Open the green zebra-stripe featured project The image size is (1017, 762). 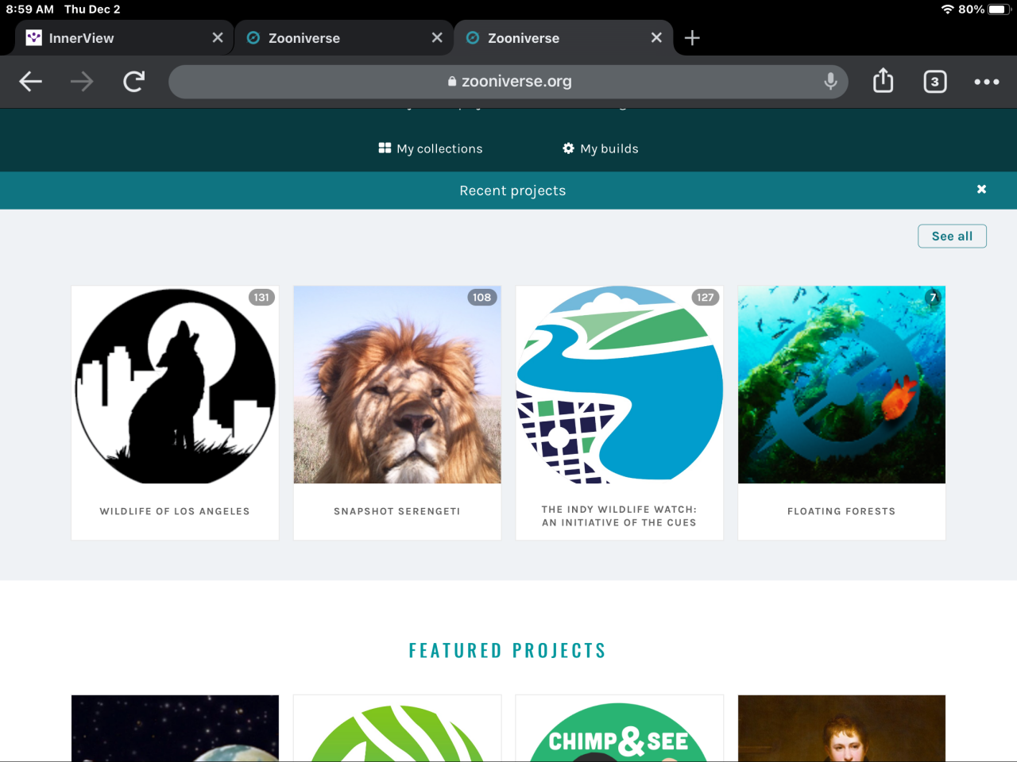point(397,728)
